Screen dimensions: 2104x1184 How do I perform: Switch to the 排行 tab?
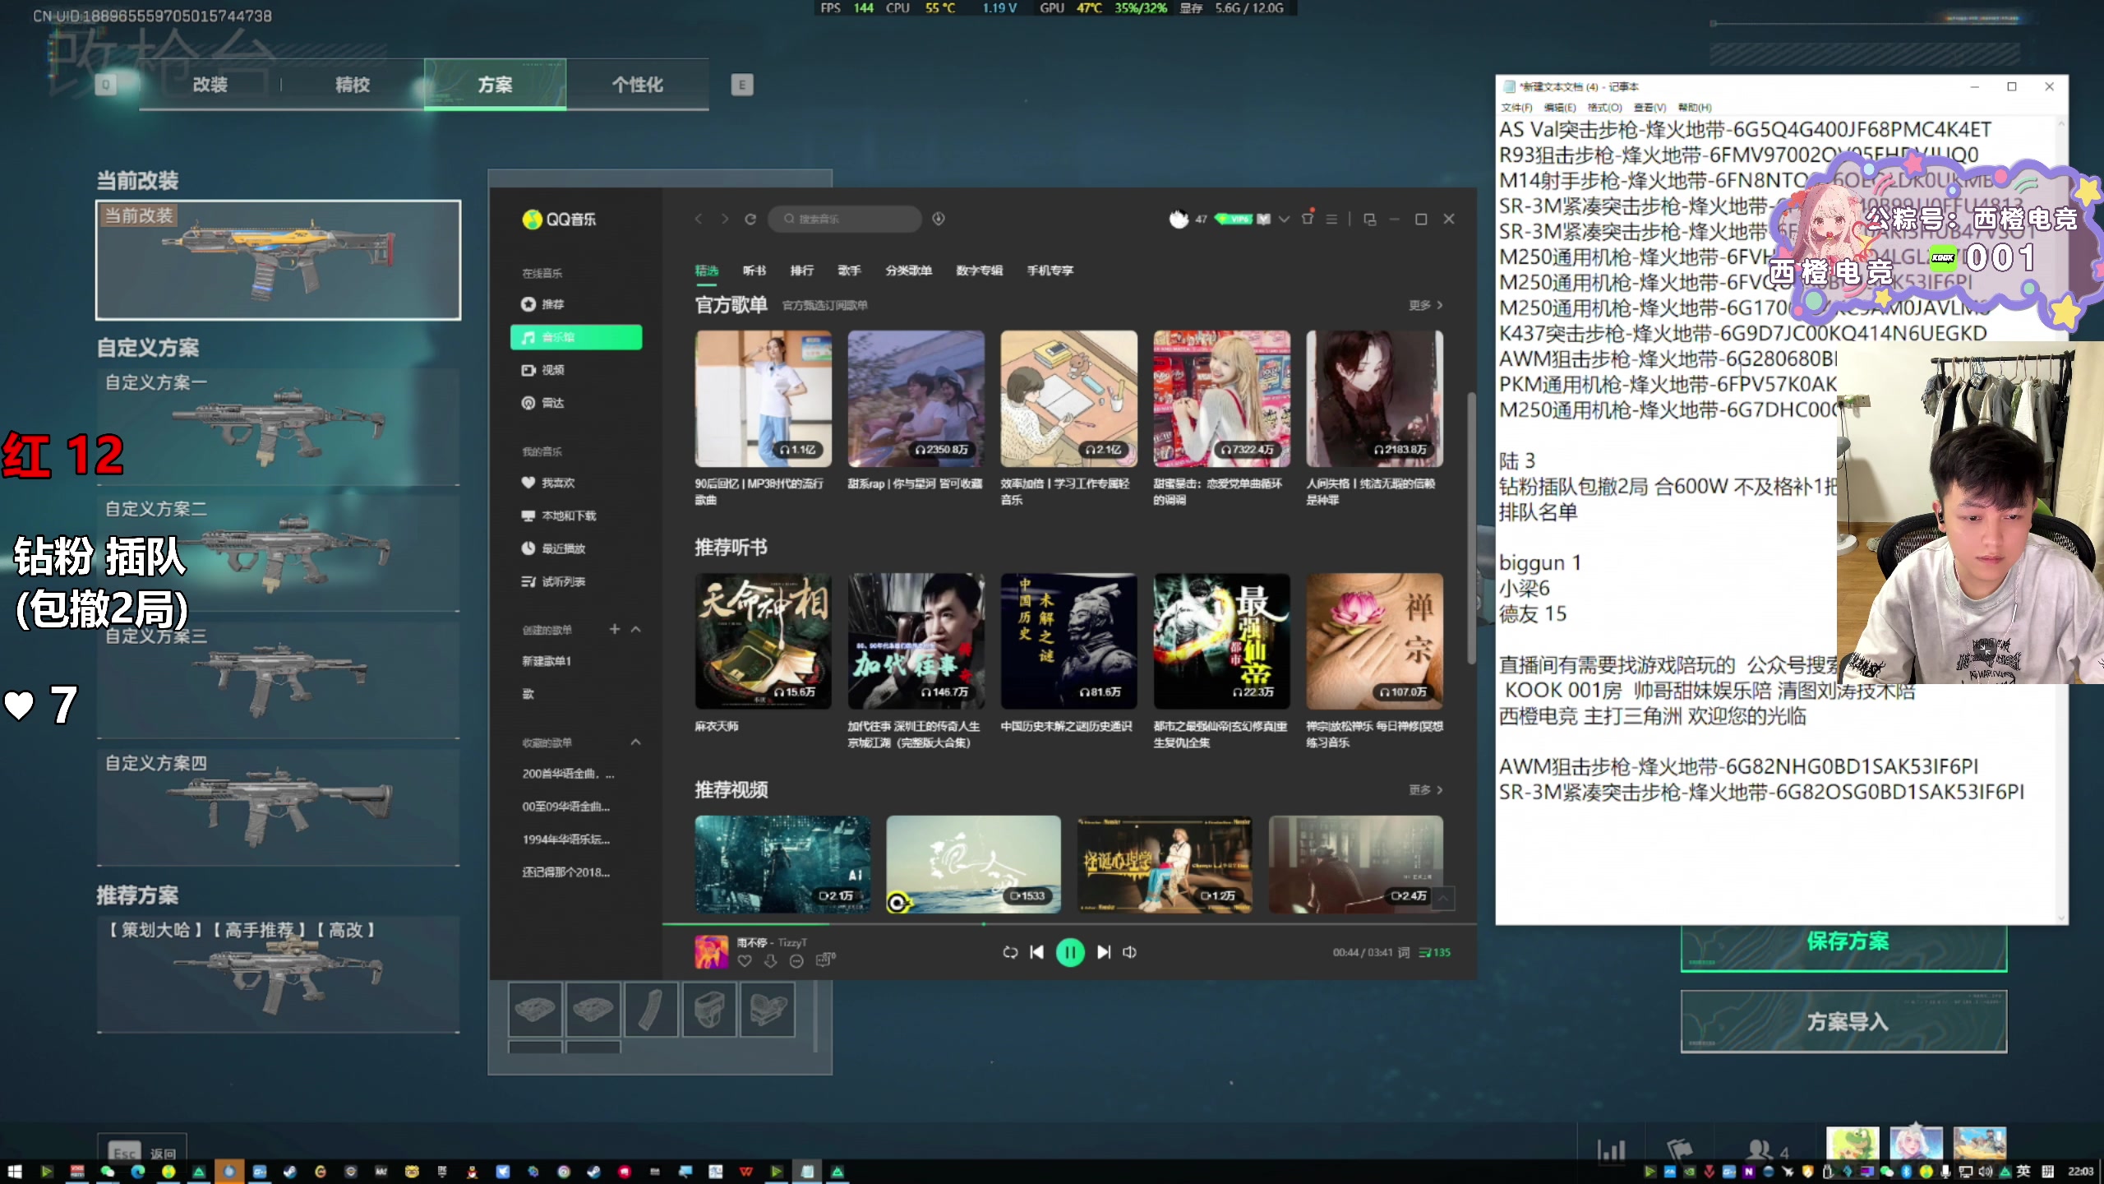801,271
